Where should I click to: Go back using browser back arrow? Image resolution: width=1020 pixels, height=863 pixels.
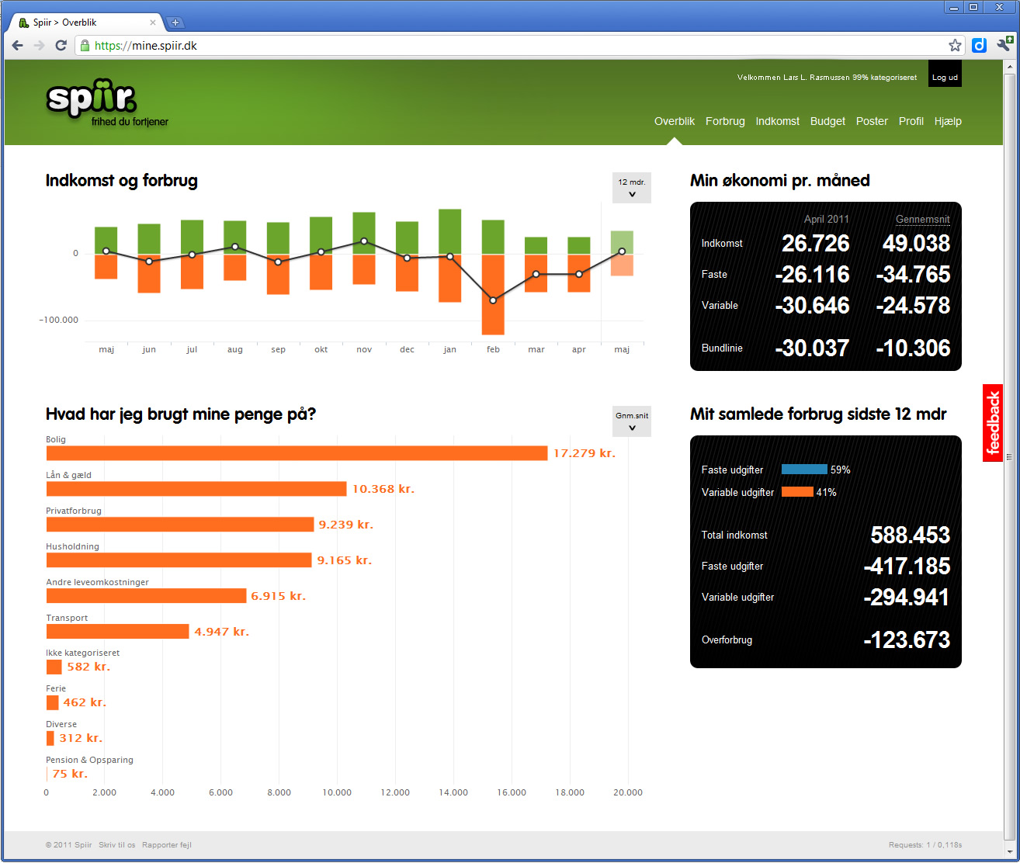[x=18, y=46]
